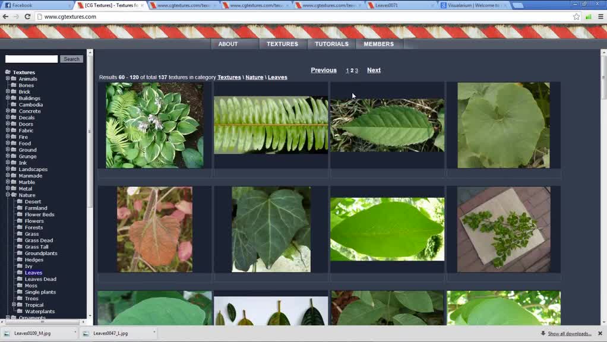The height and width of the screenshot is (342, 607).
Task: Select Single plants in the category tree
Action: click(40, 292)
